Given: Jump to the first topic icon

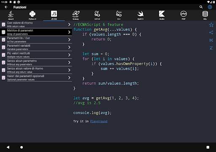Looking at the screenshot, I should coord(211,40).
